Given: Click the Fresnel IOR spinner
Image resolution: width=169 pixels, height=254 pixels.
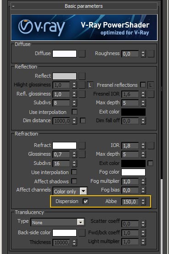Looking at the screenshot, I should tap(143, 94).
